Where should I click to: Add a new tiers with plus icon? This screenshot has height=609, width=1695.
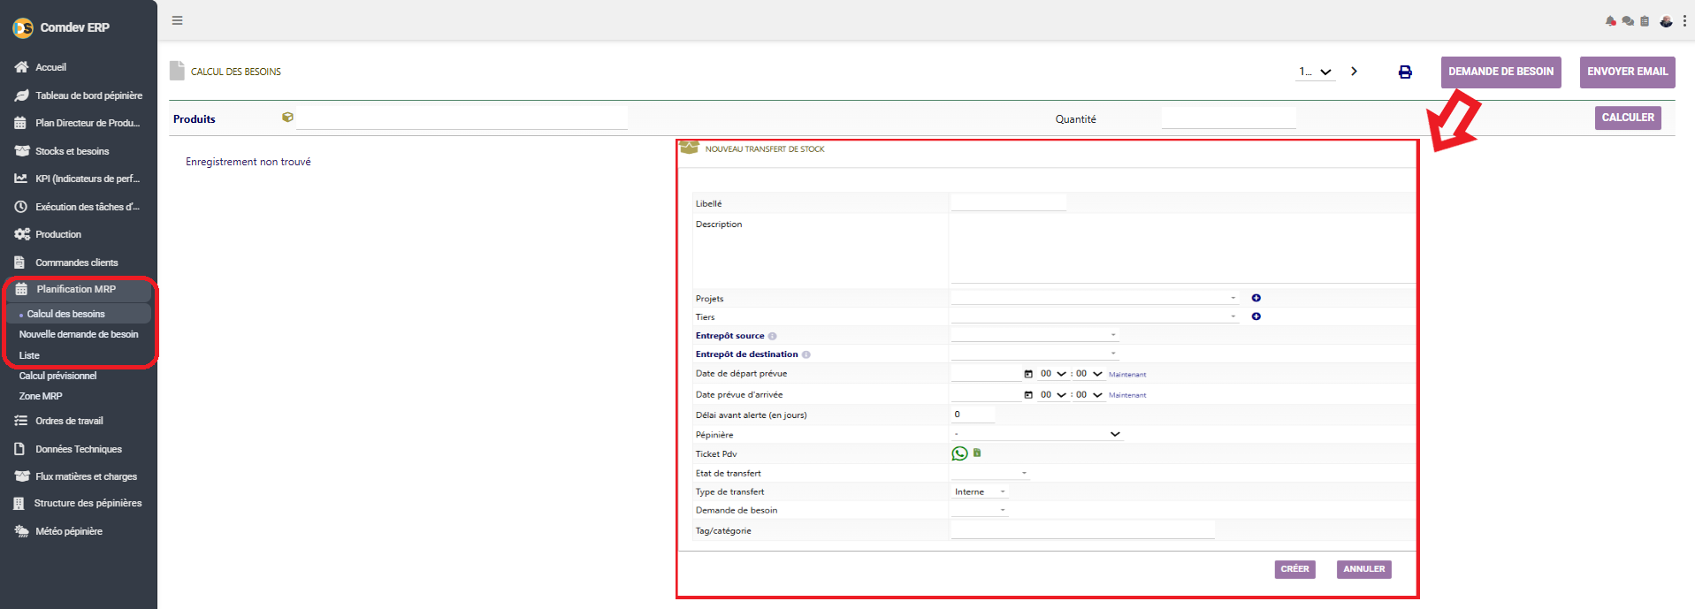(1256, 316)
